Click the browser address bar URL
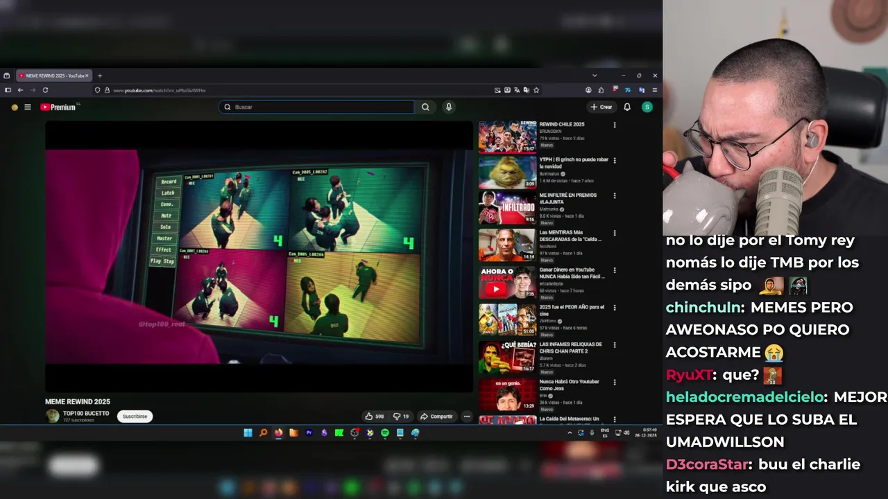 pyautogui.click(x=160, y=90)
